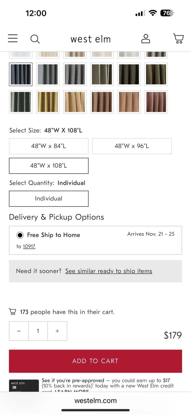
Task: Go to the west elm home logo
Action: [x=91, y=39]
